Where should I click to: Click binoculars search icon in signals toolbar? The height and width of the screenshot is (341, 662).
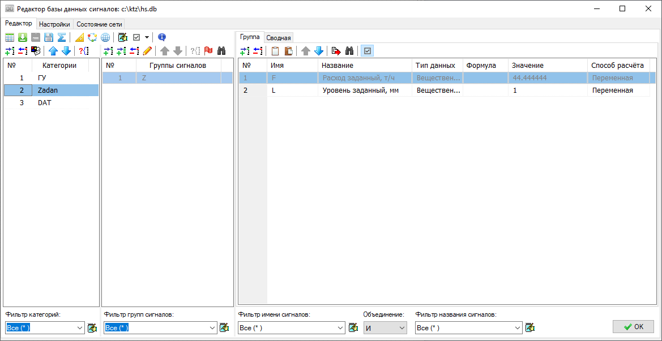point(349,51)
